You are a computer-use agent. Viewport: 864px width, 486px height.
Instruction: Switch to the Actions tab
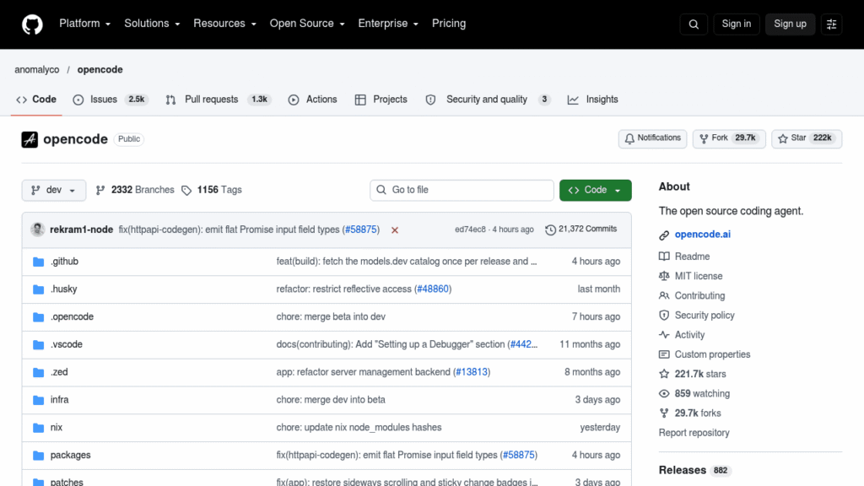pos(313,100)
